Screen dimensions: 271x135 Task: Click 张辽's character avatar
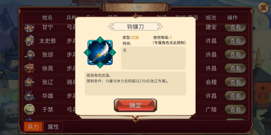pyautogui.click(x=29, y=82)
